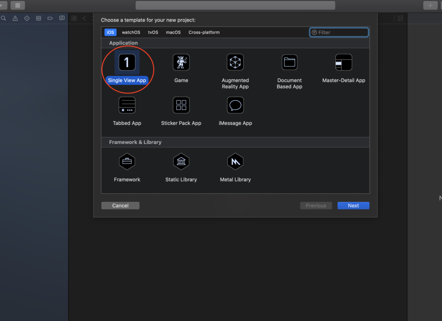This screenshot has height=321, width=442.
Task: Open the issue navigator warning icon
Action: (15, 18)
